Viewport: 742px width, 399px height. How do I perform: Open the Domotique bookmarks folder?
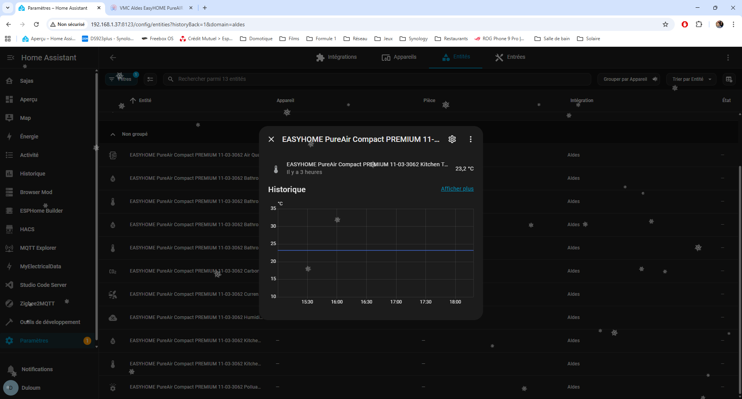(256, 39)
